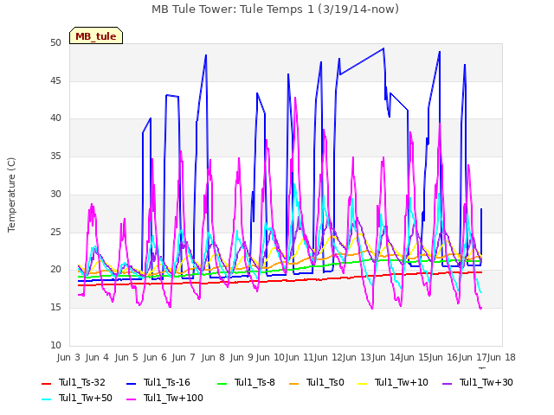Click the purple swatch for Tul1_Tw+30
Image resolution: width=554 pixels, height=415 pixels.
(x=448, y=383)
